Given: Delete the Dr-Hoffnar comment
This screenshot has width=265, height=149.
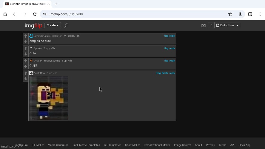Looking at the screenshot, I should [165, 73].
